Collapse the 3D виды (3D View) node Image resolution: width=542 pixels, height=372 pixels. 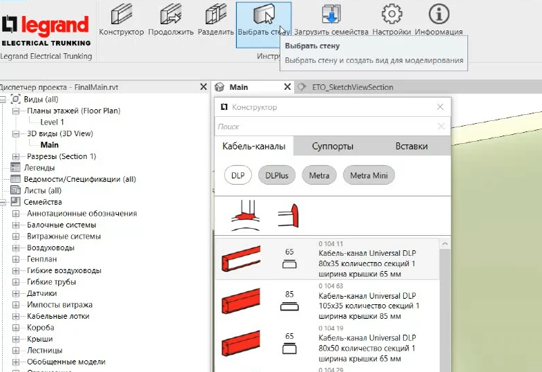16,134
